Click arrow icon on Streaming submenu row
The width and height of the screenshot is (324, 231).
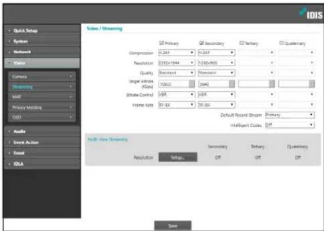click(x=71, y=87)
